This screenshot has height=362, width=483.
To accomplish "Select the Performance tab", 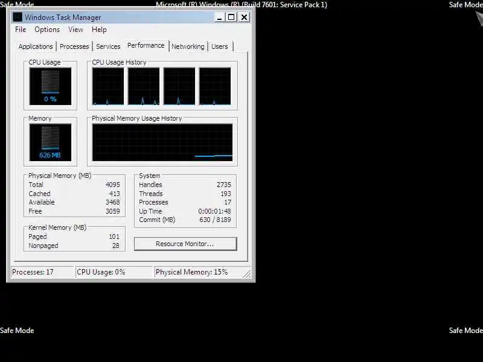I will (146, 46).
